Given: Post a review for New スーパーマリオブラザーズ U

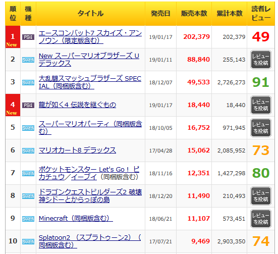Looking at the screenshot, I should tap(261, 60).
